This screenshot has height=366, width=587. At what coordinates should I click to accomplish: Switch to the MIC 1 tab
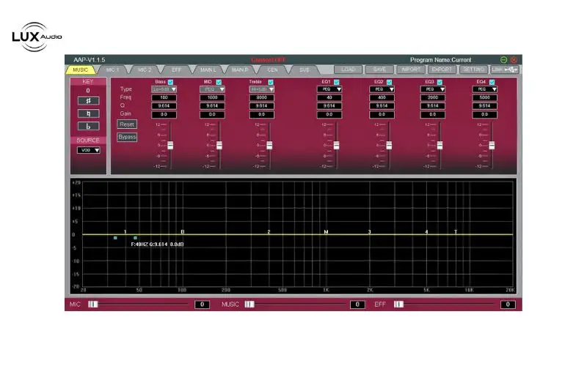(x=112, y=70)
